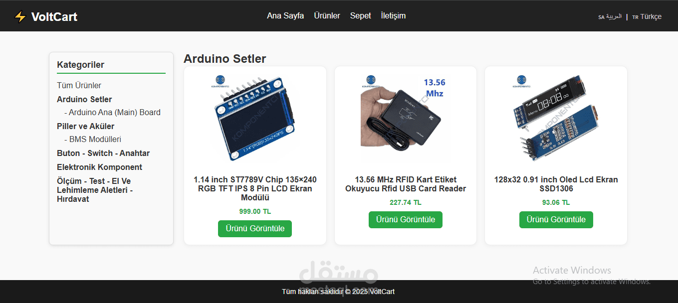Select the Elektronik Komponent category
Image resolution: width=678 pixels, height=303 pixels.
tap(99, 167)
